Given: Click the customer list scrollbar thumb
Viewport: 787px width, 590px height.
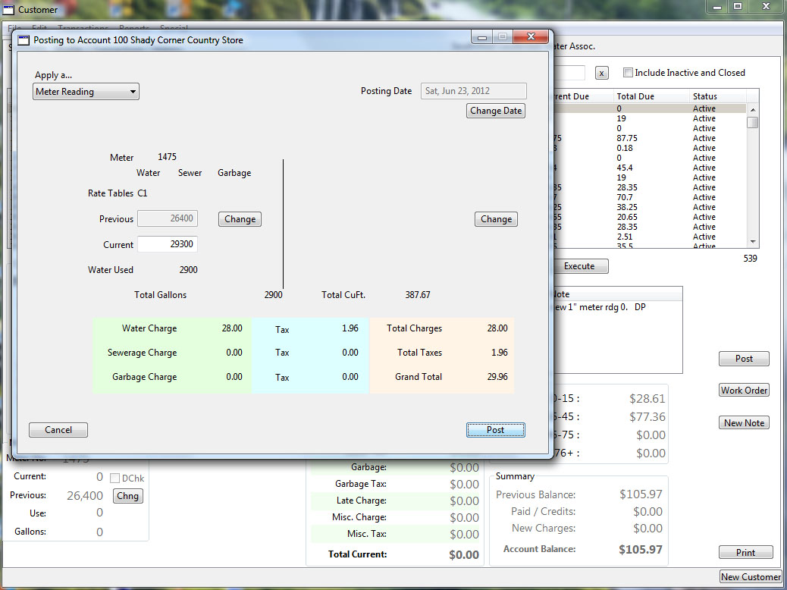Looking at the screenshot, I should tap(752, 123).
